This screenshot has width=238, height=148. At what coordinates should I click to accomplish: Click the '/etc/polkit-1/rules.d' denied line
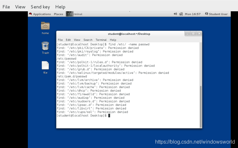[100, 62]
